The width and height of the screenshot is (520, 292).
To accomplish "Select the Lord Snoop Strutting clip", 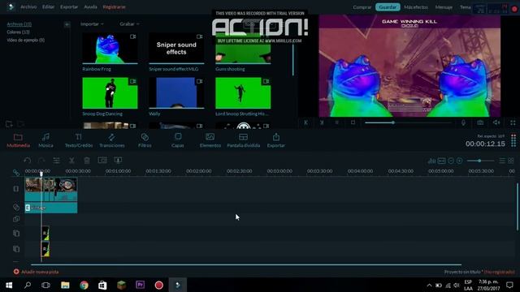I will click(243, 93).
